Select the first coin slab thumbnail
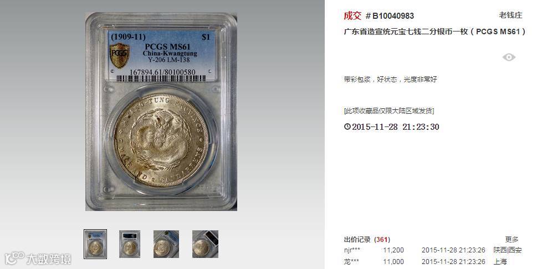This screenshot has width=547, height=269. coord(95,244)
